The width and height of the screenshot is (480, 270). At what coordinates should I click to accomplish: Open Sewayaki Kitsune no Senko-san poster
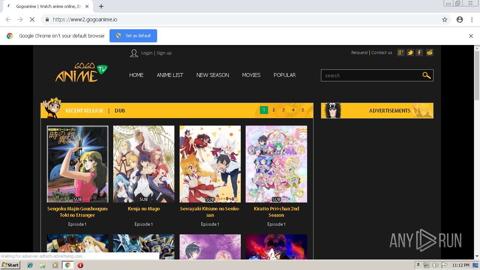pyautogui.click(x=210, y=164)
